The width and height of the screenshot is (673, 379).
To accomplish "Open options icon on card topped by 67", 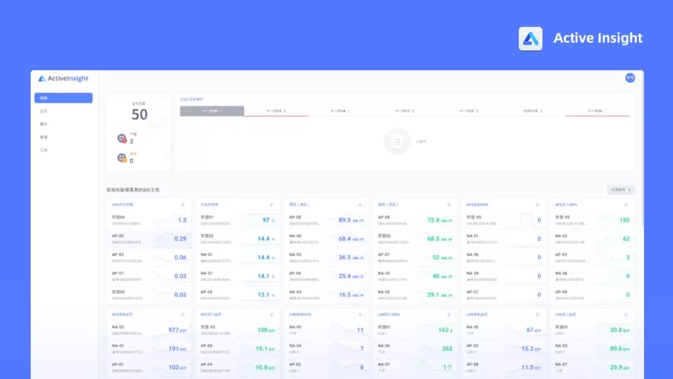I will tap(537, 315).
